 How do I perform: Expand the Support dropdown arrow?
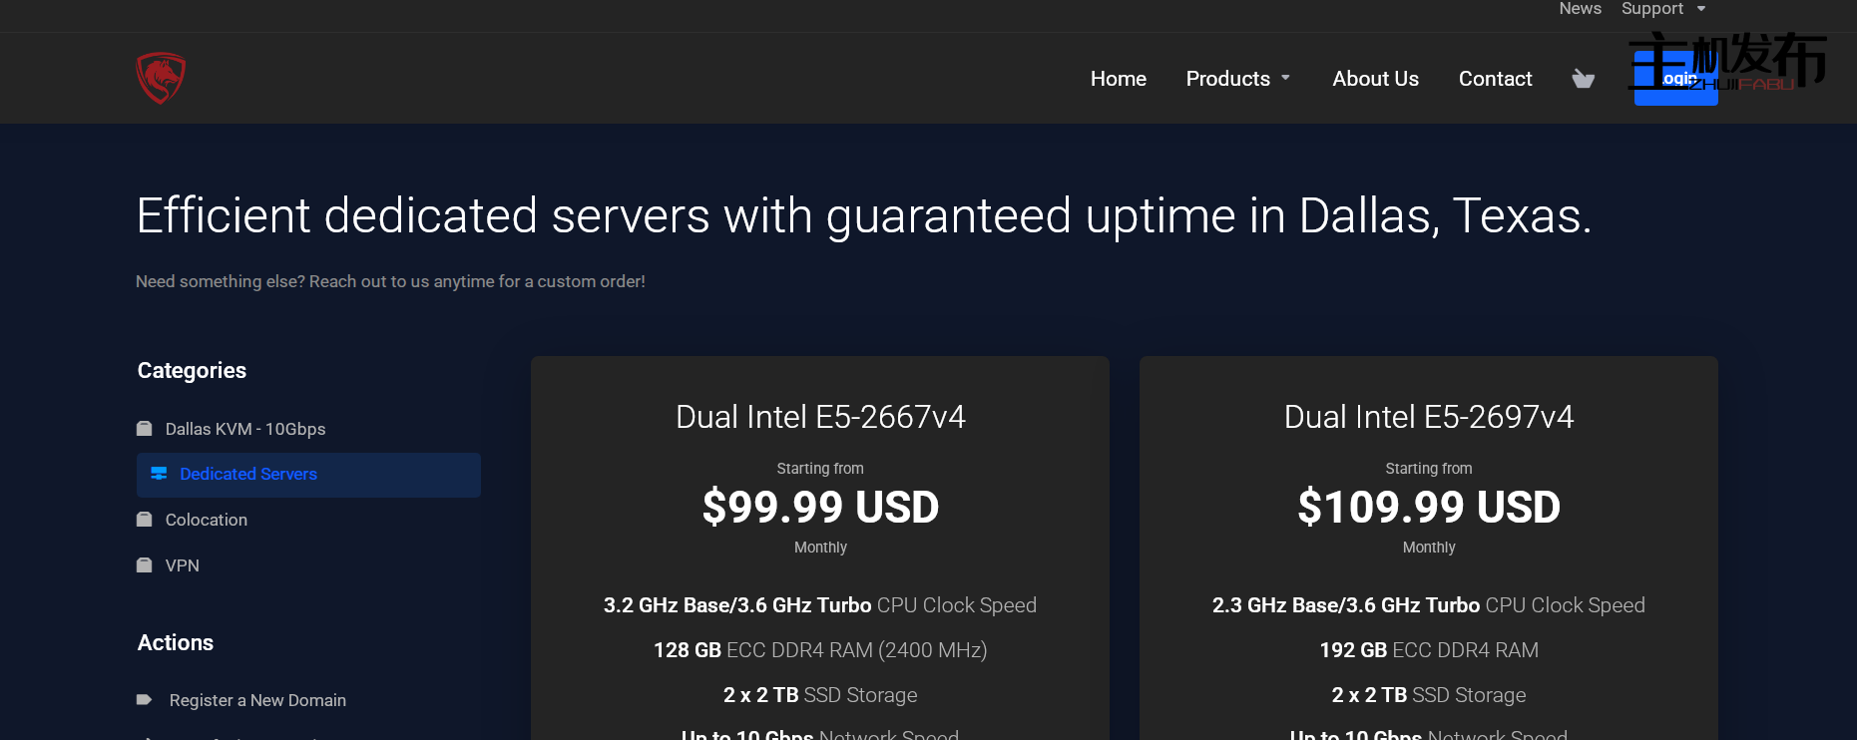1701,9
